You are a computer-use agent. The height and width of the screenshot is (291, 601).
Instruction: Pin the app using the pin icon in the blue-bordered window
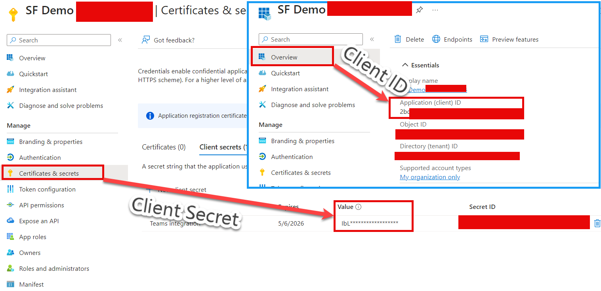pos(419,10)
